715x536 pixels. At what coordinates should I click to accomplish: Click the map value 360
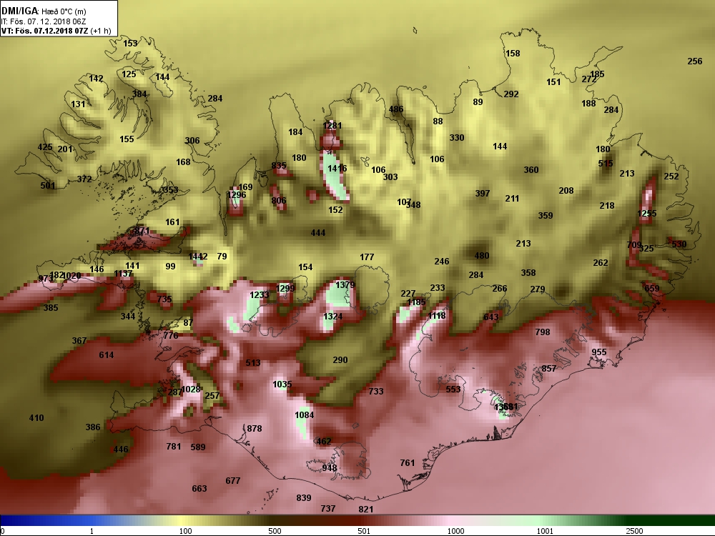point(531,170)
